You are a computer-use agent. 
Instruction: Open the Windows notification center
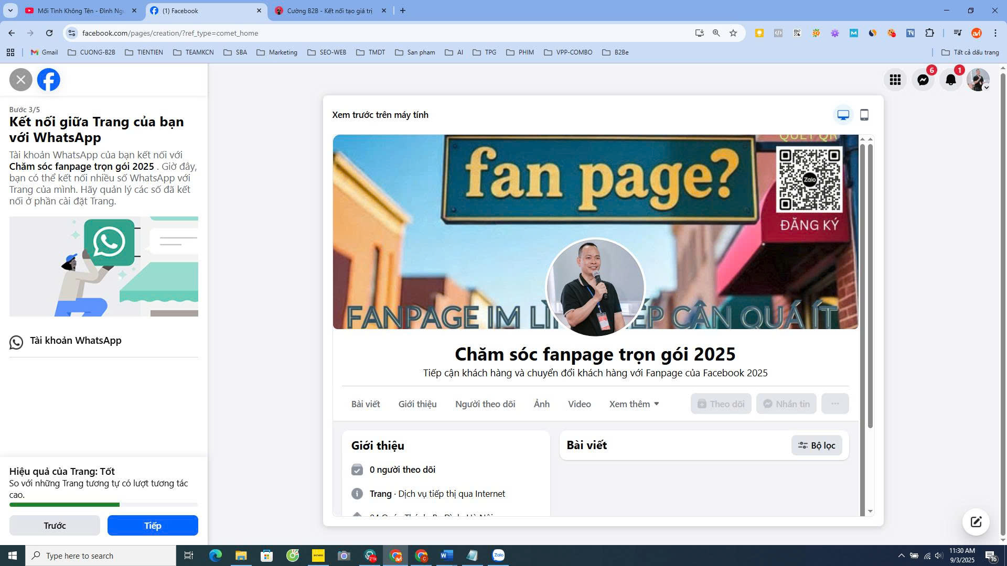pyautogui.click(x=991, y=556)
